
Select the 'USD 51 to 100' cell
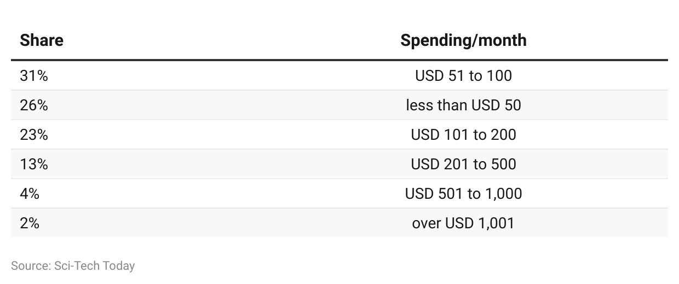[463, 76]
